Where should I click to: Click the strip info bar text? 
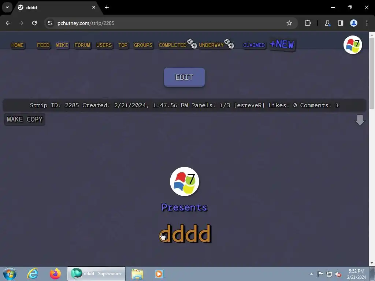[184, 105]
